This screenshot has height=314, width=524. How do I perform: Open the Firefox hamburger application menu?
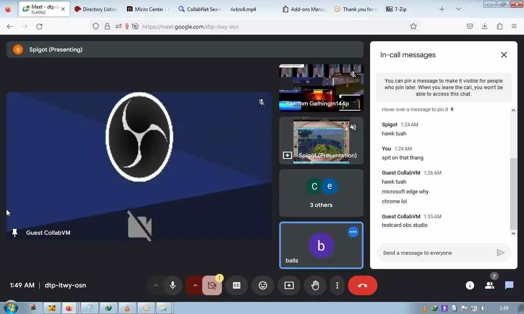pyautogui.click(x=514, y=26)
